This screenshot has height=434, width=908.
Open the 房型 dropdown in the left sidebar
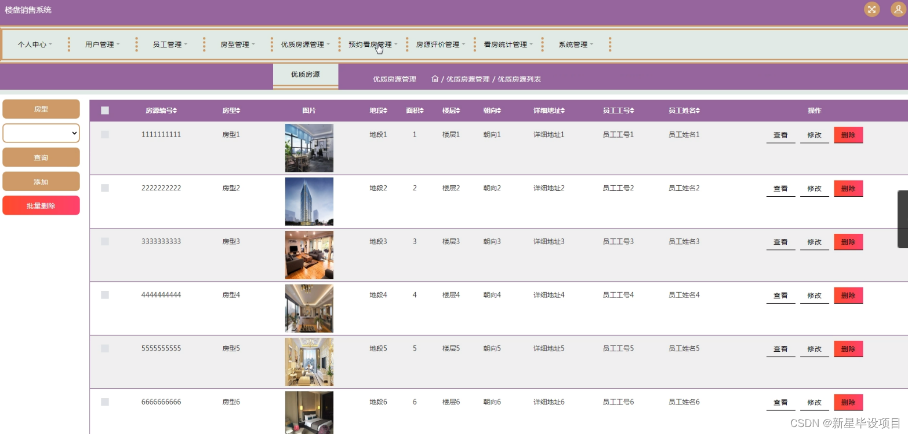pos(41,133)
